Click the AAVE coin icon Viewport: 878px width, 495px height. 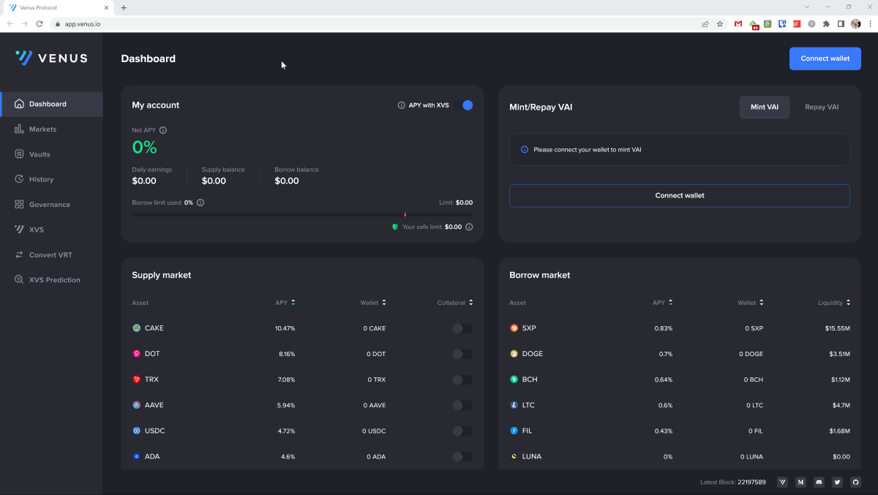point(136,405)
